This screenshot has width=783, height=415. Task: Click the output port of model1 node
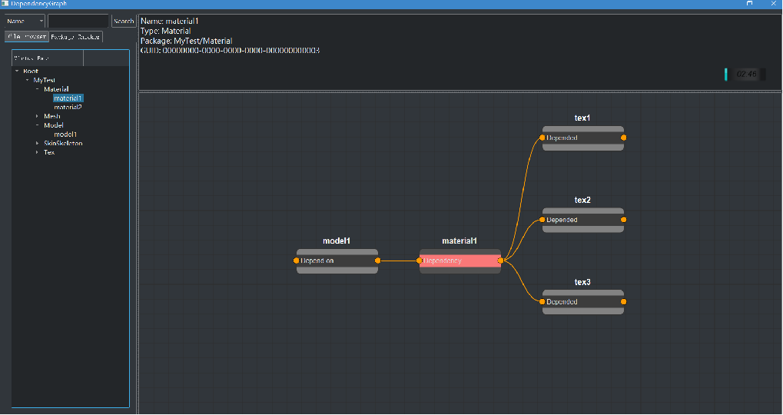pos(377,261)
